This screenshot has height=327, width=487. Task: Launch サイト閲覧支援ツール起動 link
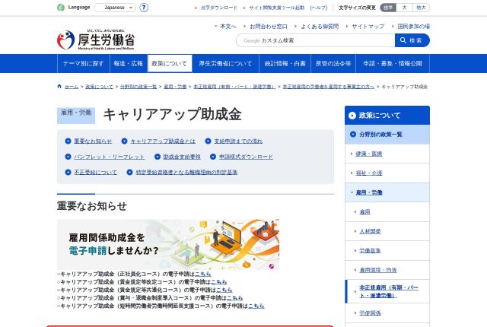pos(277,8)
